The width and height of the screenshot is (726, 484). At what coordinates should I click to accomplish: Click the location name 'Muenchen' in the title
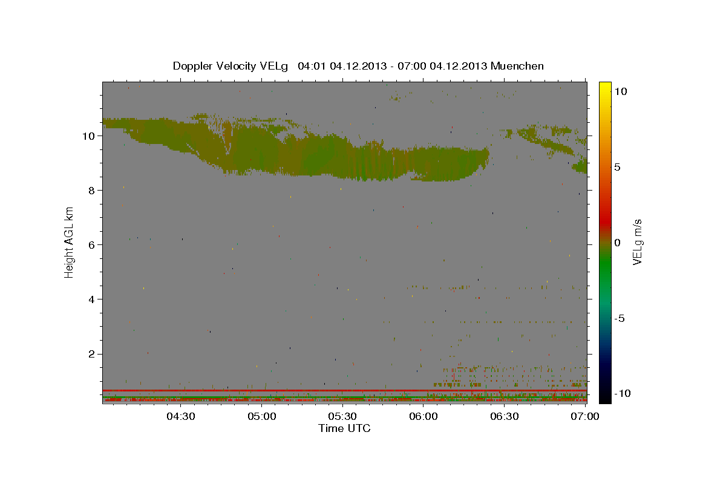(x=517, y=66)
